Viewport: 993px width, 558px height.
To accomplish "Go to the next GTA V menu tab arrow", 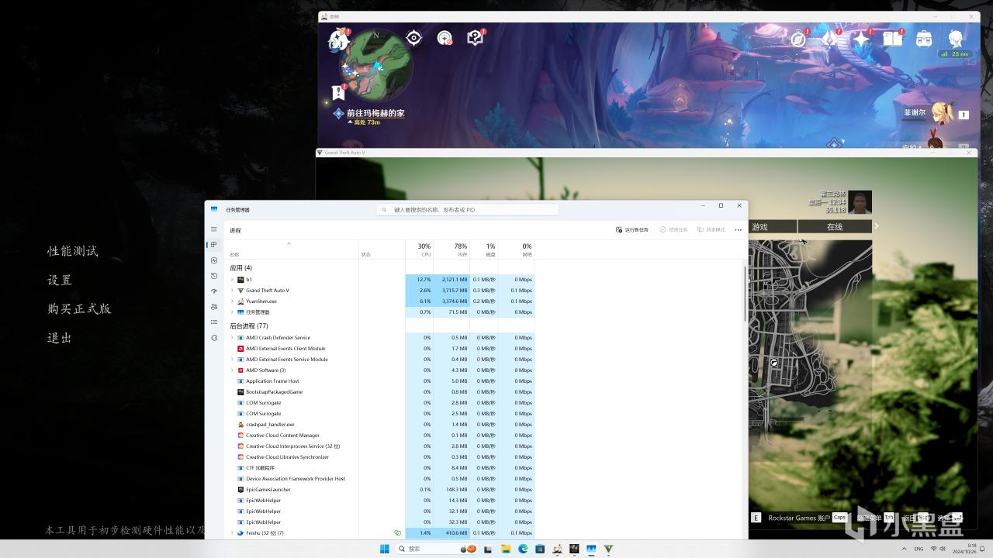I will coord(877,226).
